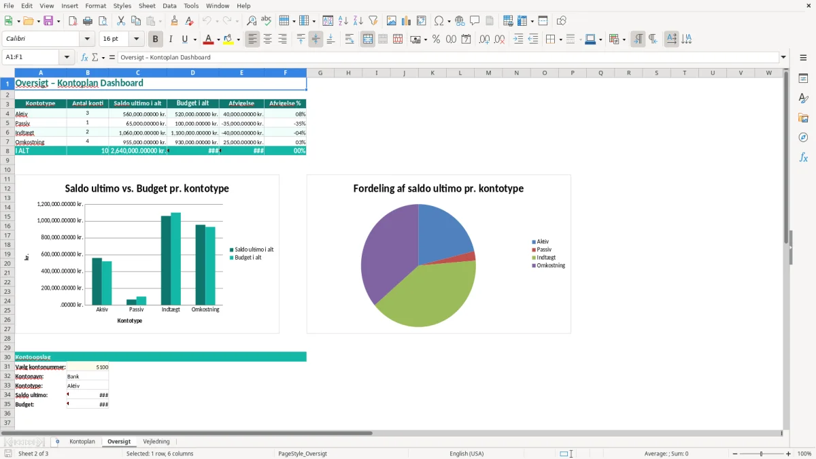Open the Format menu

pyautogui.click(x=95, y=5)
